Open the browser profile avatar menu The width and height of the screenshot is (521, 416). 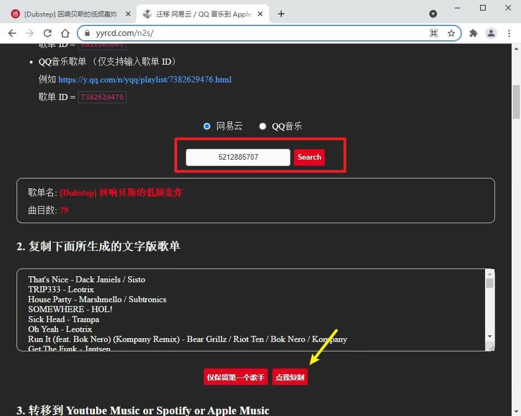pos(491,33)
